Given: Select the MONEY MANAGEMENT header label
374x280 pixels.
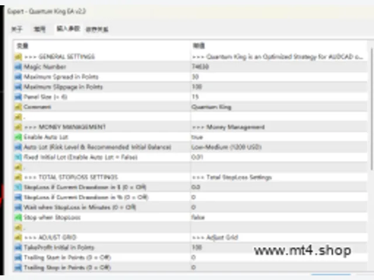Looking at the screenshot, I should point(65,127).
